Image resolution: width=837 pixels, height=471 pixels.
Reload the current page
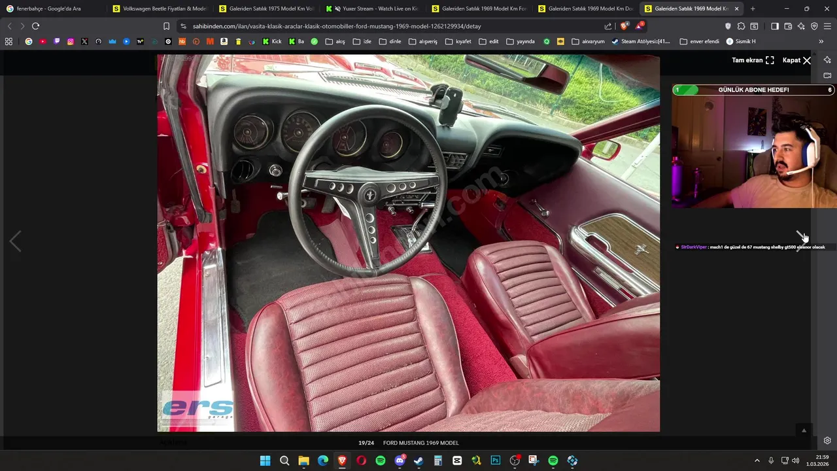(35, 26)
